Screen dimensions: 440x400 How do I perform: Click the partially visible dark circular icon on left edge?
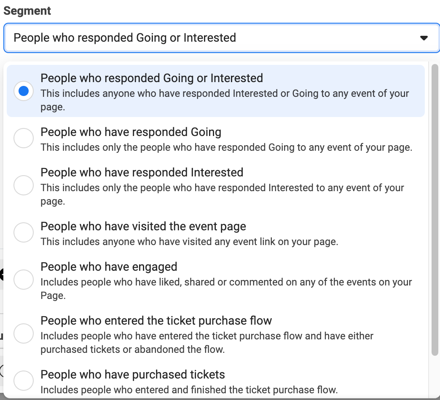[x=2, y=274]
